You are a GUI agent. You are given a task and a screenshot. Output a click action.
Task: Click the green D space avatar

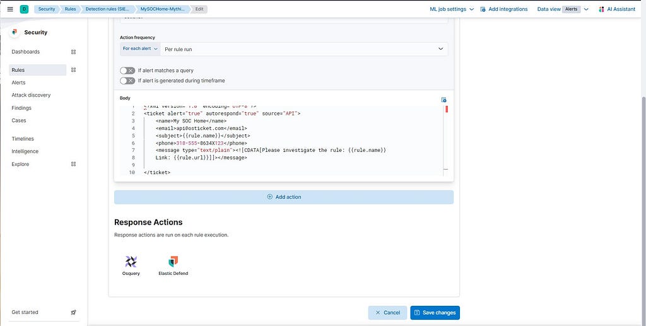pos(24,9)
